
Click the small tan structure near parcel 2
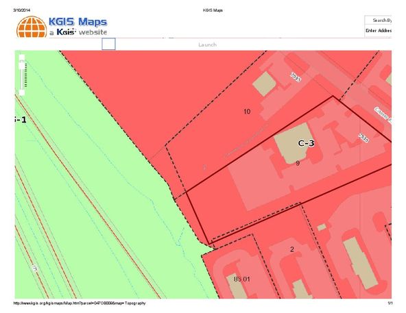322,227
